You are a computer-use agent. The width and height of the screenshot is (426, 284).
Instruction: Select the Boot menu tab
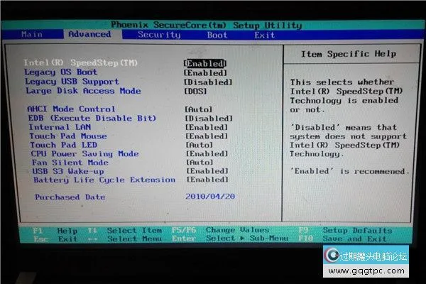(217, 35)
